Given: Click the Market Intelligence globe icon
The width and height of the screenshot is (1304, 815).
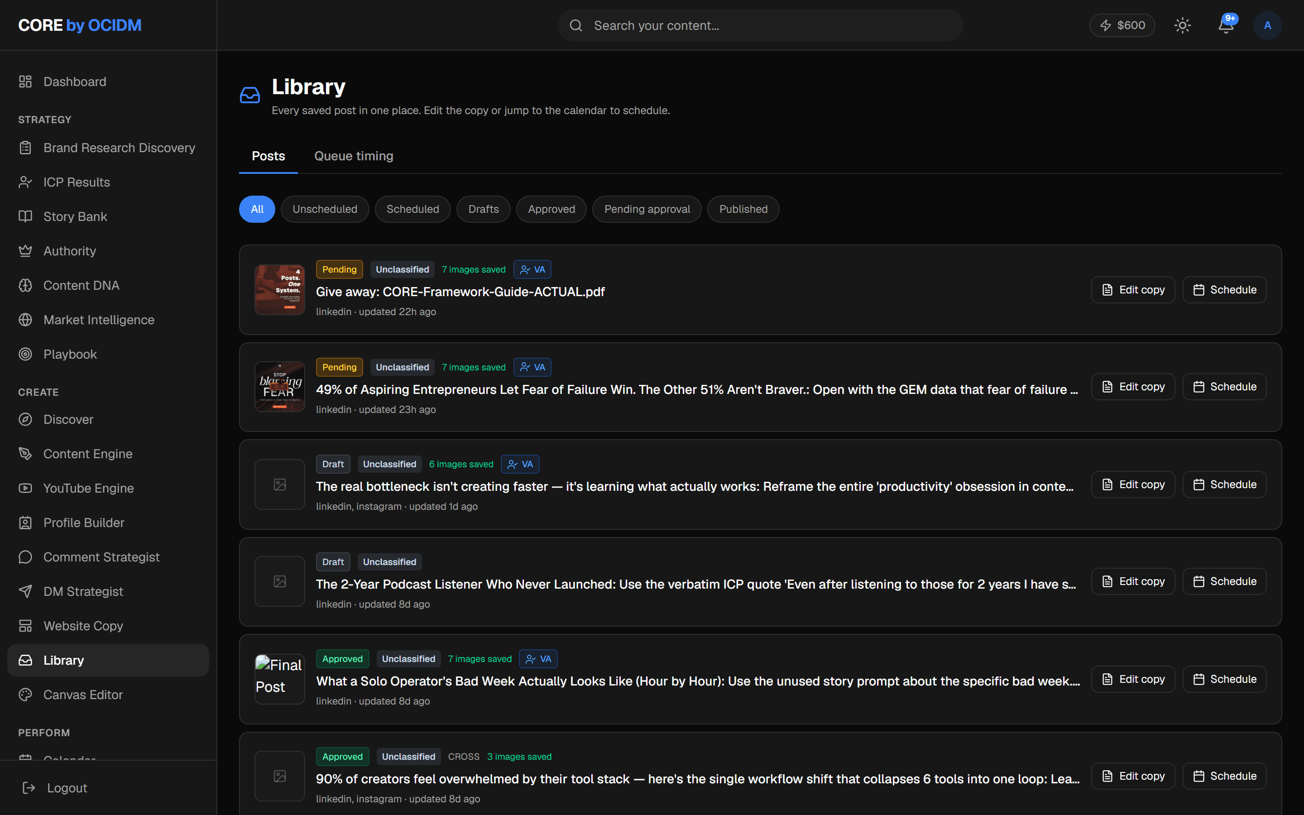Looking at the screenshot, I should coord(25,320).
